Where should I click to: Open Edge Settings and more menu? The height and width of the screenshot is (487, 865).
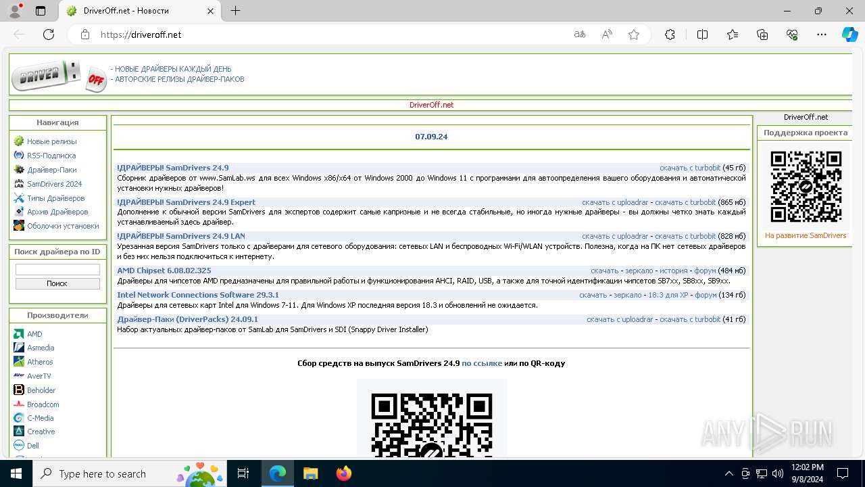point(822,34)
